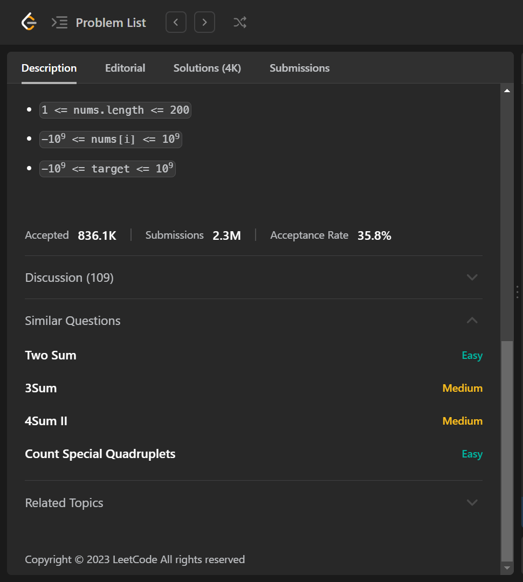Open the Solutions (4K) tab
This screenshot has height=582, width=523.
[x=207, y=68]
